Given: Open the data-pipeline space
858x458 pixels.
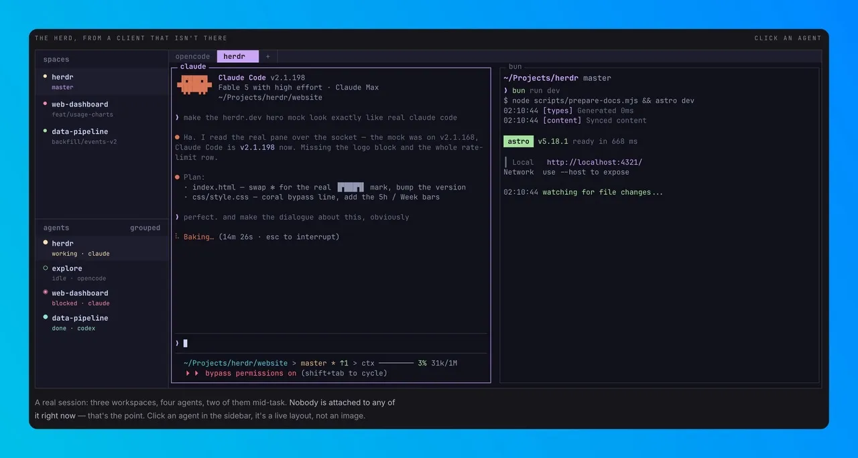Looking at the screenshot, I should pyautogui.click(x=101, y=137).
